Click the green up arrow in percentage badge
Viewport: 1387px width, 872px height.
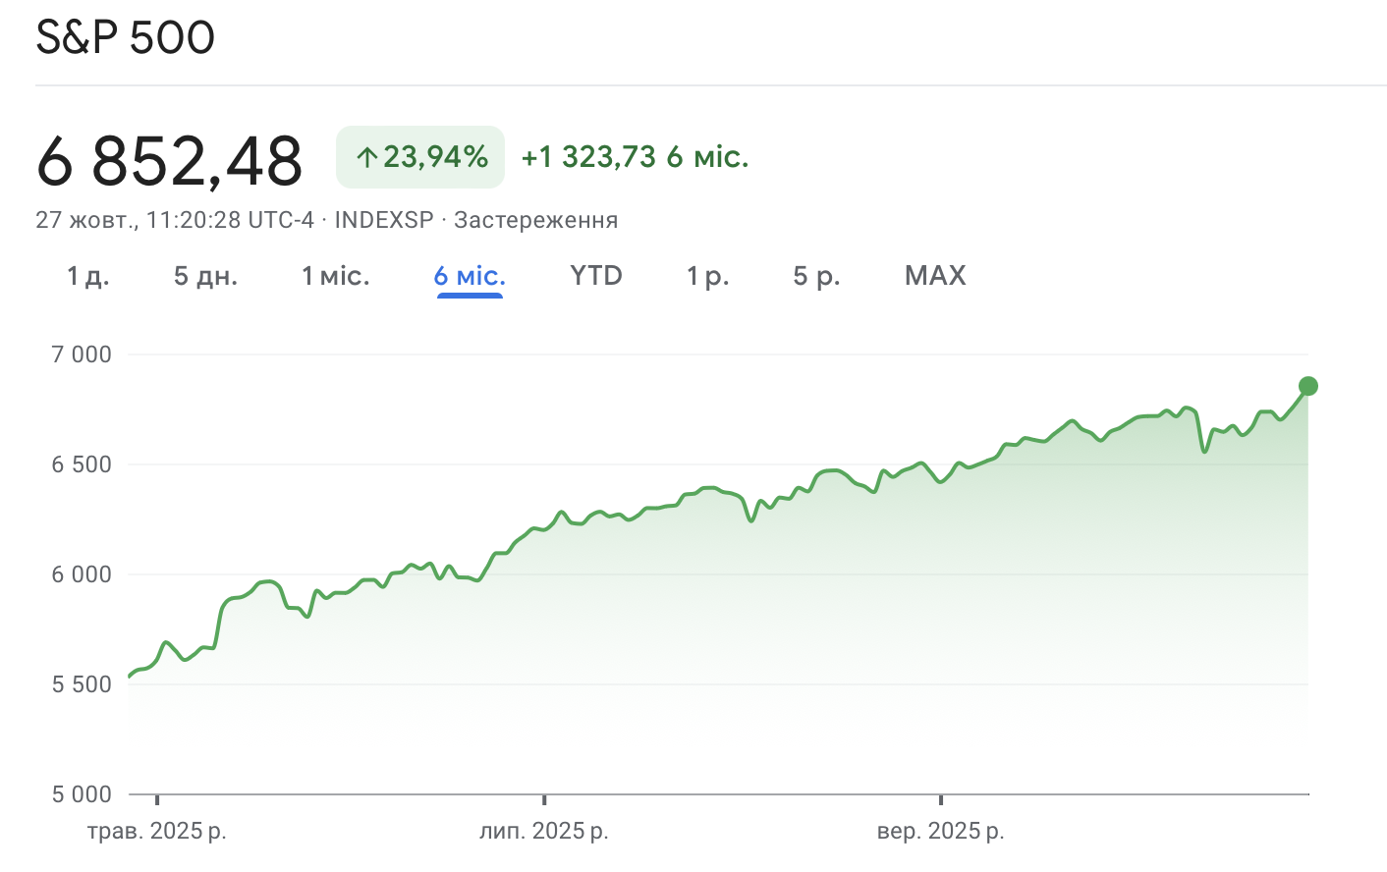tap(366, 157)
